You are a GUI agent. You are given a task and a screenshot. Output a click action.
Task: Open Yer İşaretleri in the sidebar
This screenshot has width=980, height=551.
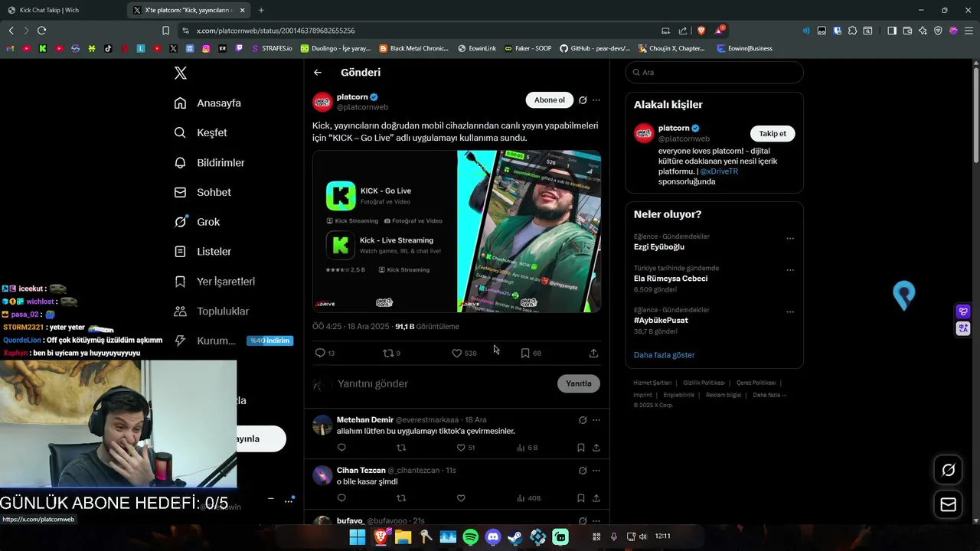coord(214,281)
